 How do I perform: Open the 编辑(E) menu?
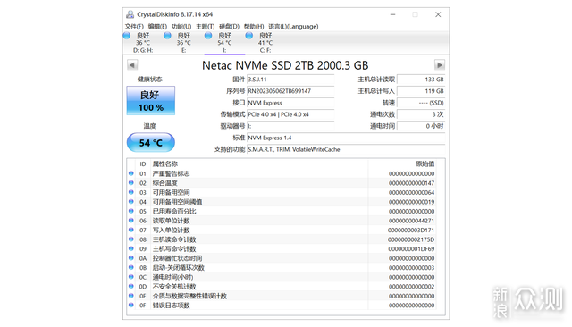[157, 27]
